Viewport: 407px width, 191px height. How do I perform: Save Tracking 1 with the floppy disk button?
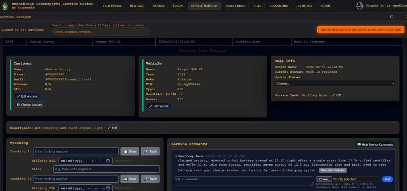pos(130,151)
